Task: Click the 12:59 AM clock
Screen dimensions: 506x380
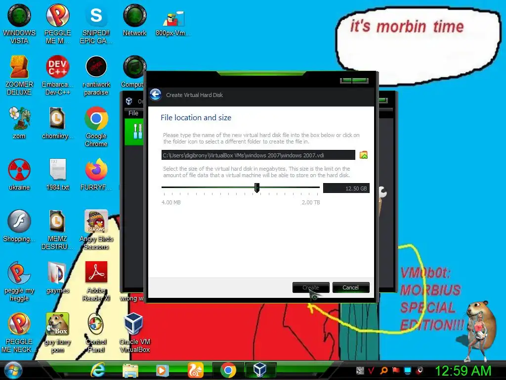Action: (463, 371)
